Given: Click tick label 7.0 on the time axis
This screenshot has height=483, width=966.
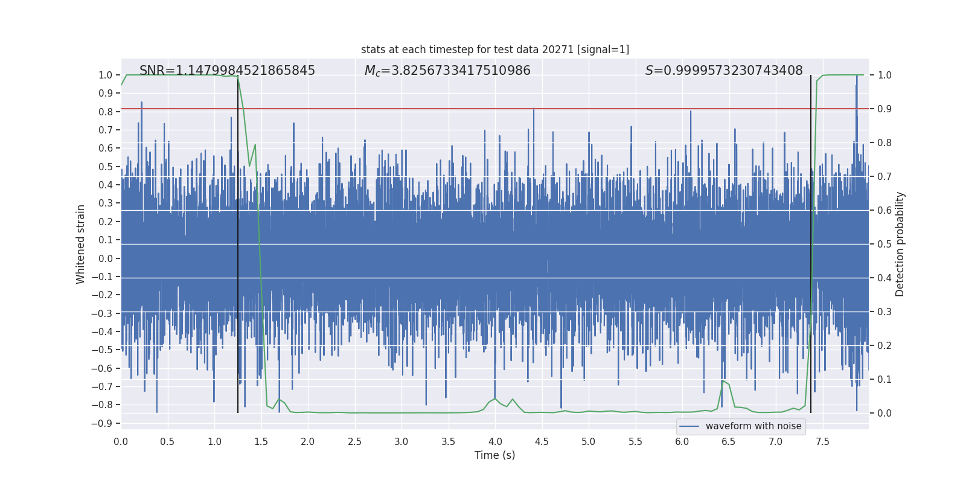Looking at the screenshot, I should coord(776,441).
